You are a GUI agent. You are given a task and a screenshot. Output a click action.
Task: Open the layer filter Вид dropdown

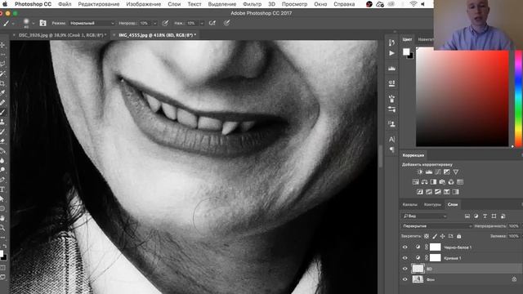425,216
